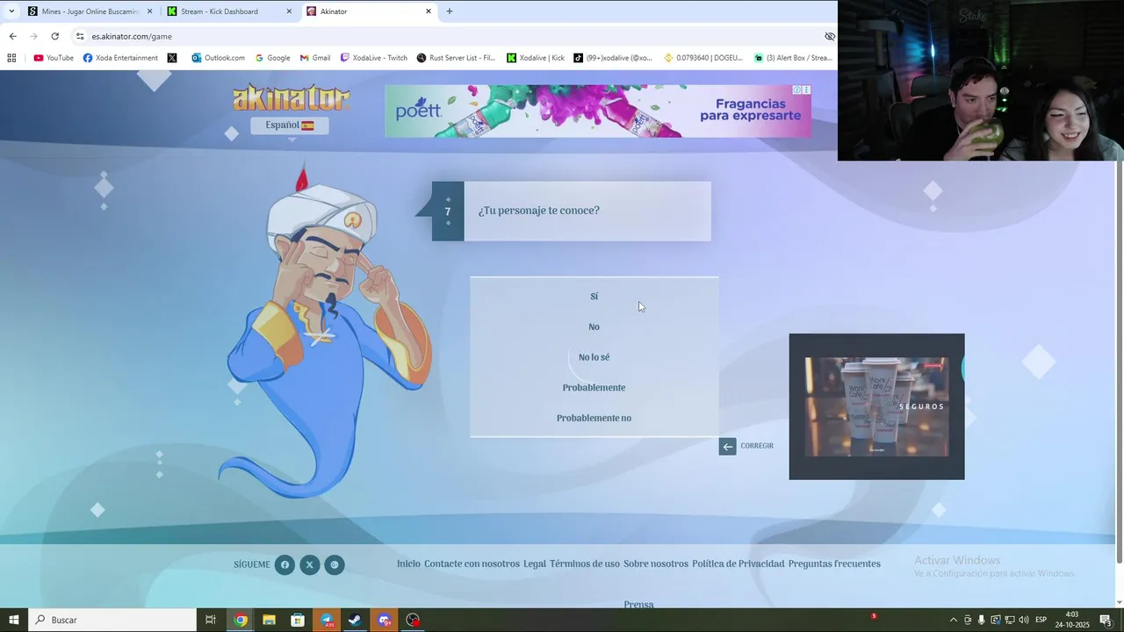Answer 'No' to the Akinator question
Image resolution: width=1124 pixels, height=632 pixels.
[x=594, y=327]
